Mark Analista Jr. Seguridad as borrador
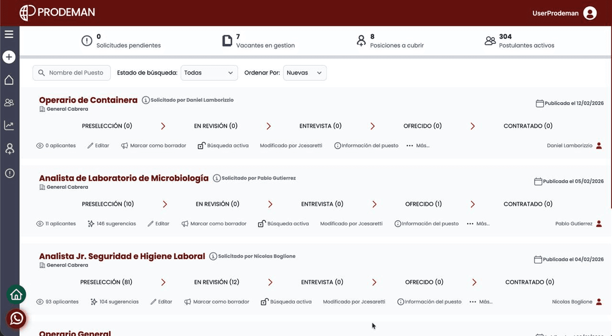The height and width of the screenshot is (336, 612). point(217,302)
